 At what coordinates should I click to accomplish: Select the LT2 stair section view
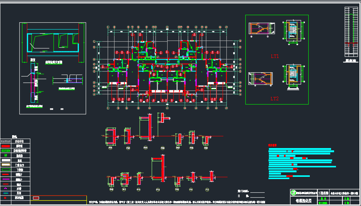click(260, 79)
